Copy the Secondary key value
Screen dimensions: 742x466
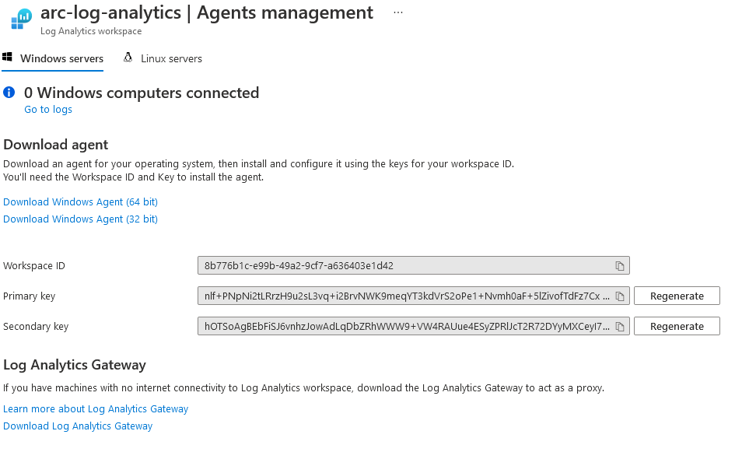click(619, 327)
